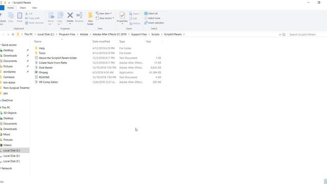327x184 pixels.
Task: Select Create Nulls From Paths script
Action: pyautogui.click(x=53, y=62)
